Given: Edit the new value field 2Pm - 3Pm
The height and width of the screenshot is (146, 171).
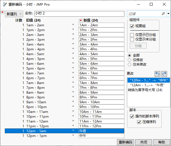Looking at the screenshot, I should [101, 40].
